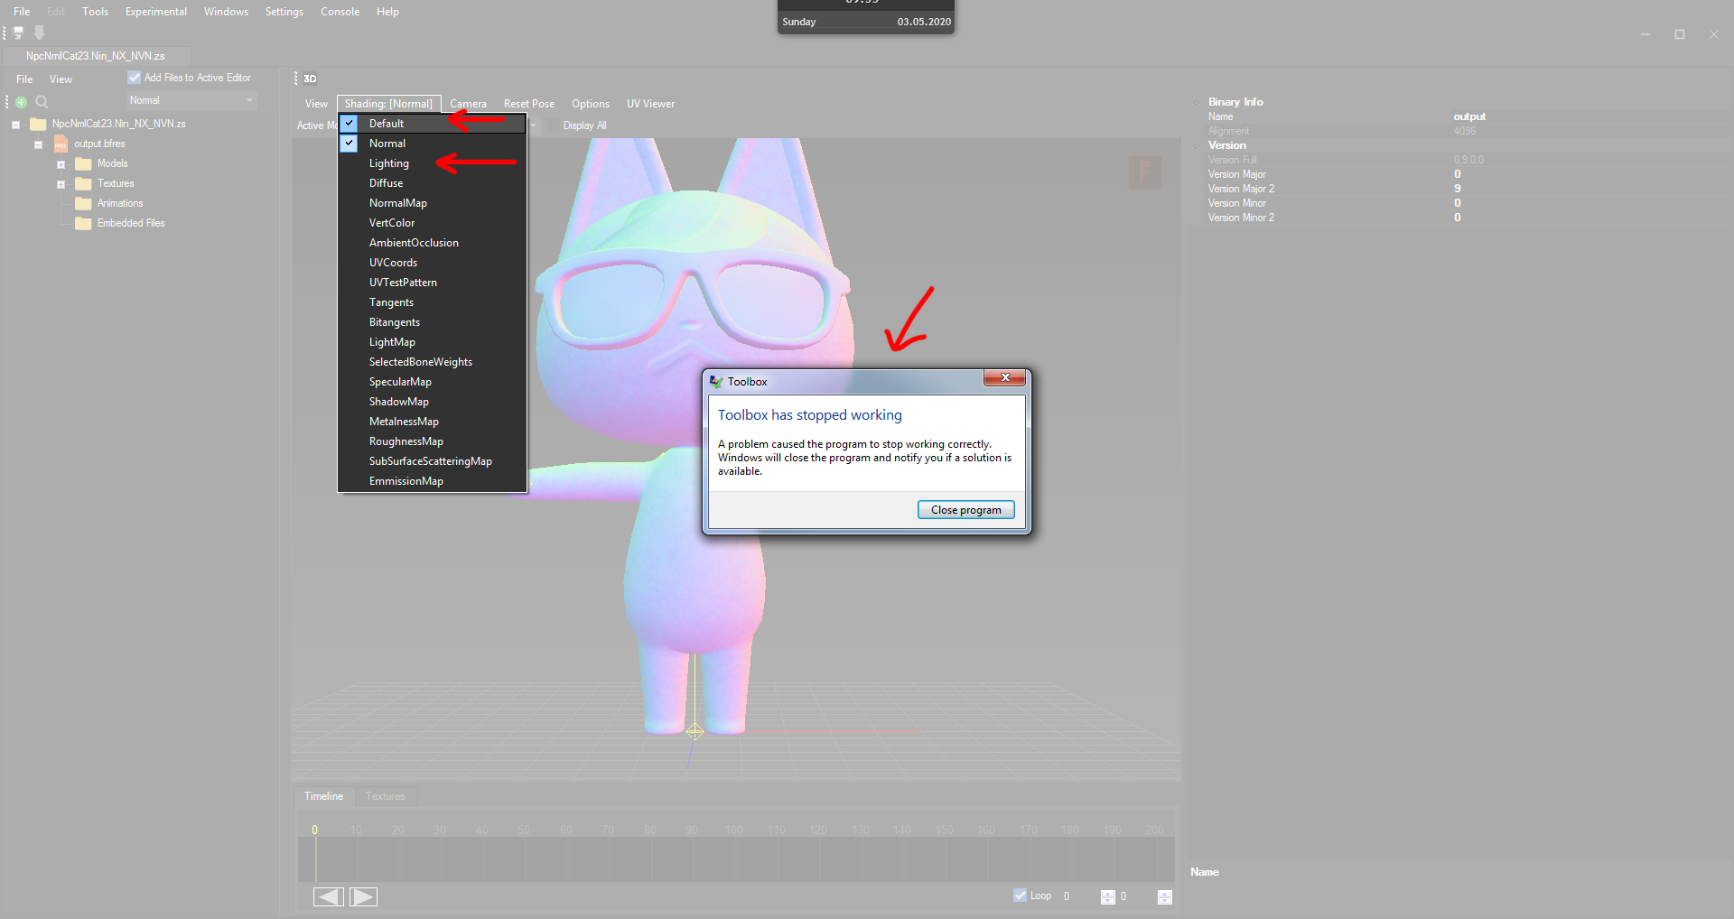Open the Console menu

click(x=340, y=12)
